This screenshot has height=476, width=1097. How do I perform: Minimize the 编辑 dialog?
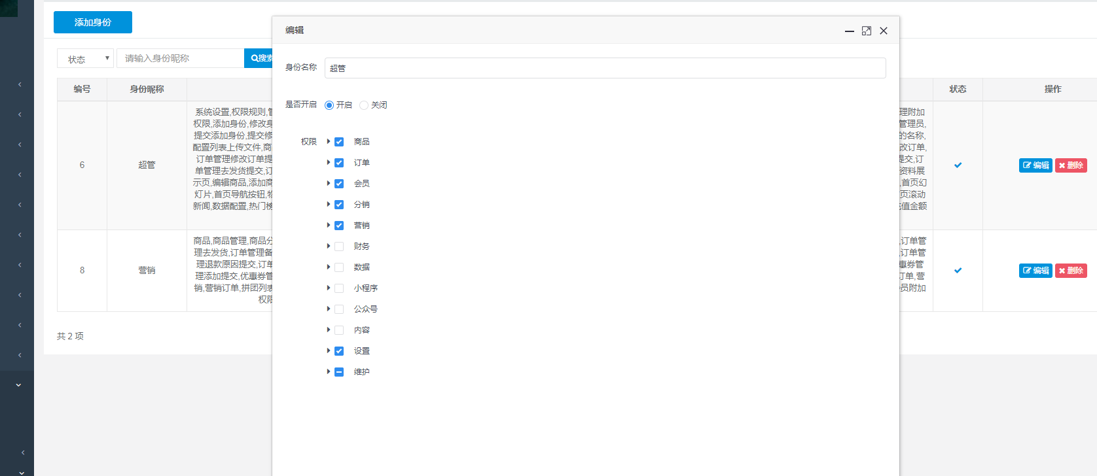tap(850, 31)
